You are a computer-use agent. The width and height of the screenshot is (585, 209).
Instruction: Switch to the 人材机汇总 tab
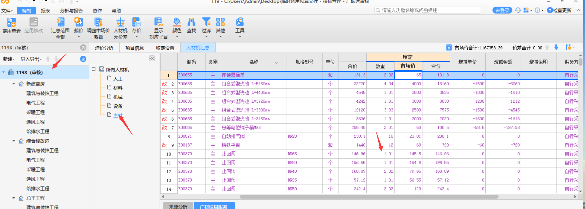[198, 48]
